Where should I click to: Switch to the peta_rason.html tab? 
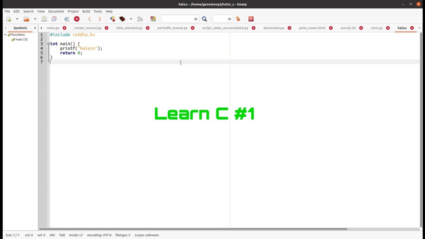(x=312, y=28)
